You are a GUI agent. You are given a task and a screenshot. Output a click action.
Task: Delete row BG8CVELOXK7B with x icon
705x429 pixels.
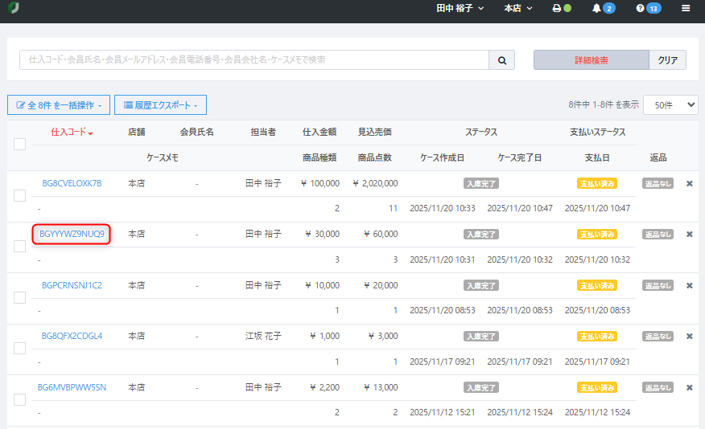689,183
